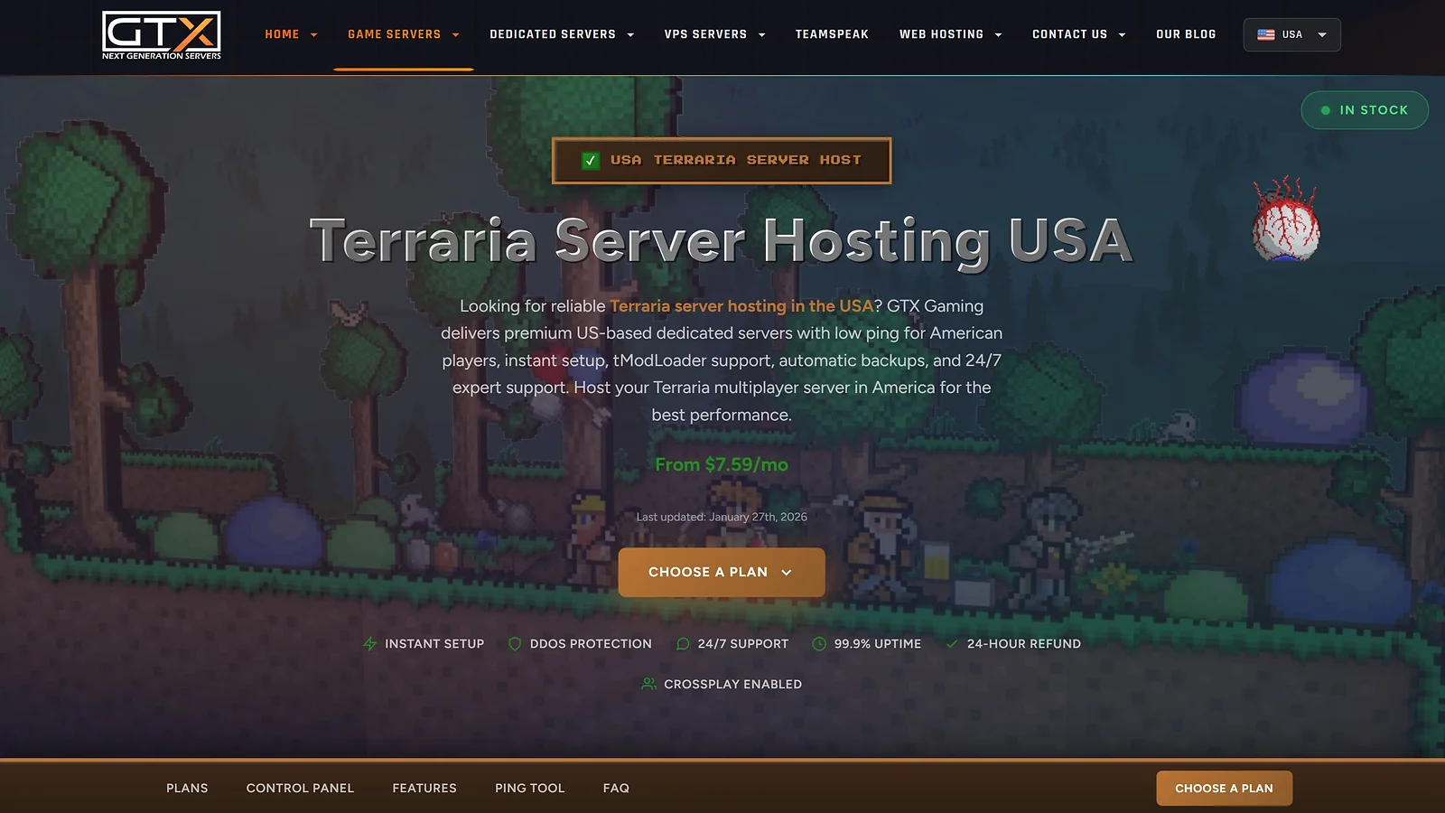1445x813 pixels.
Task: Click the clock icon for 99.9% Uptime
Action: point(819,644)
